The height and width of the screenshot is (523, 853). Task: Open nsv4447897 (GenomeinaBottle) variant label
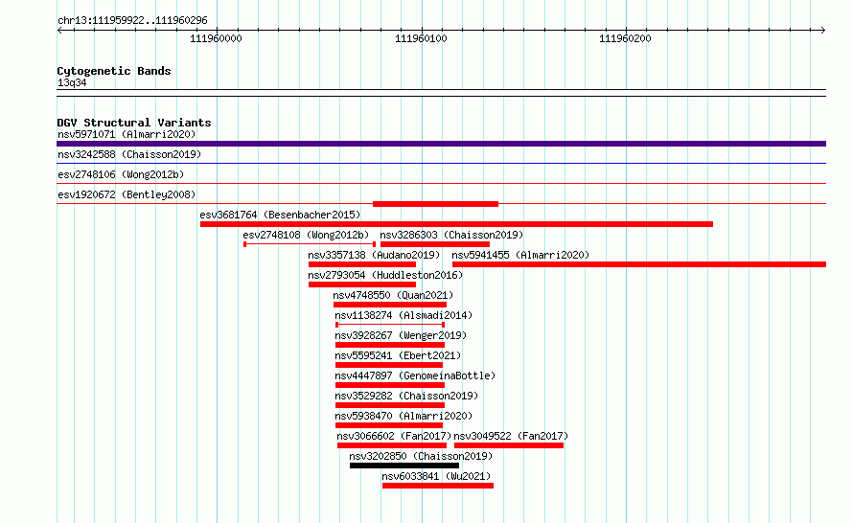tap(415, 375)
